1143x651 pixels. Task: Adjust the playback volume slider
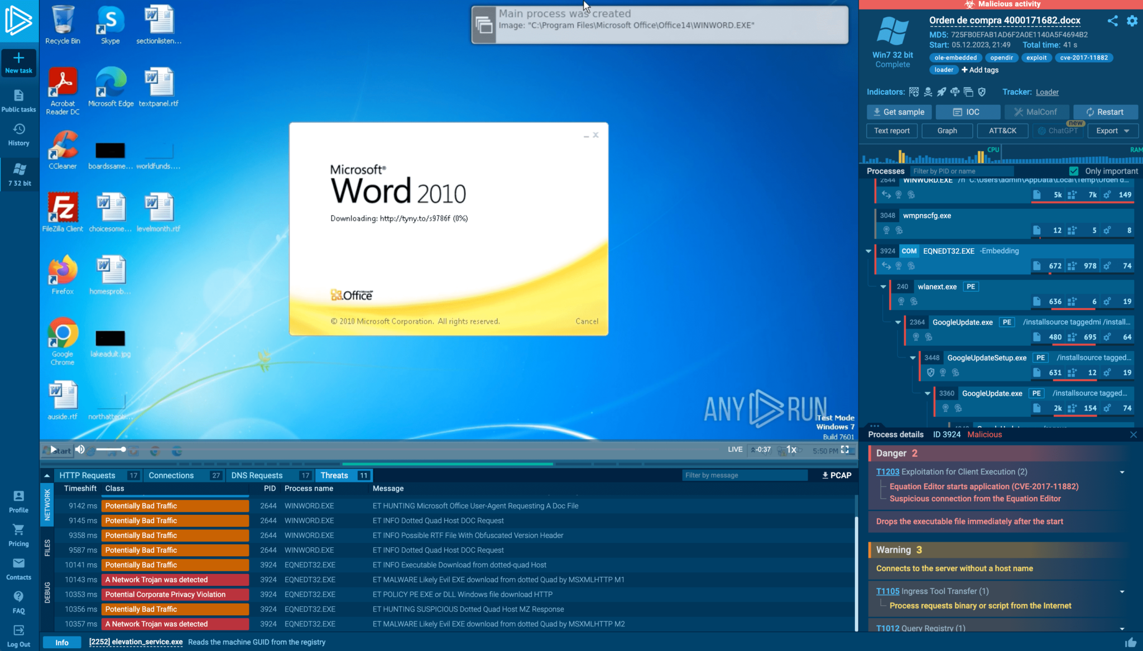(x=111, y=450)
